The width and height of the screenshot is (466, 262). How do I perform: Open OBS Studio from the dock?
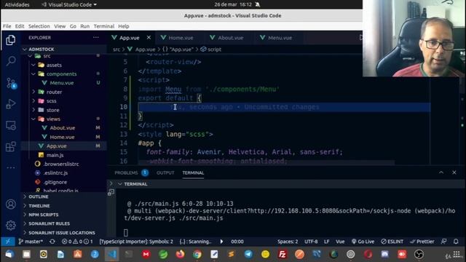419,254
